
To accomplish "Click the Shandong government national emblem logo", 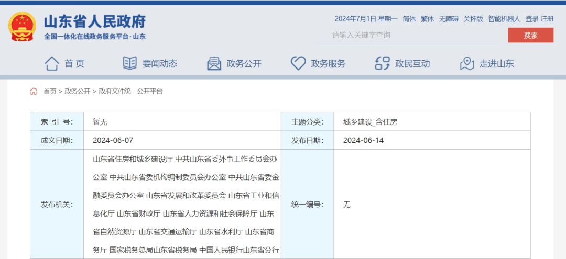I will click(22, 27).
